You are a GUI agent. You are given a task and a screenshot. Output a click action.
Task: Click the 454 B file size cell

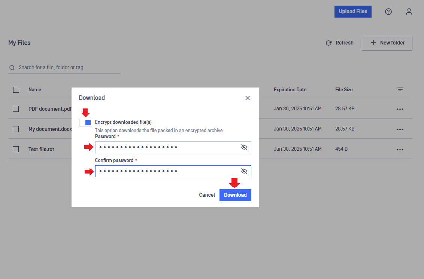(x=342, y=149)
